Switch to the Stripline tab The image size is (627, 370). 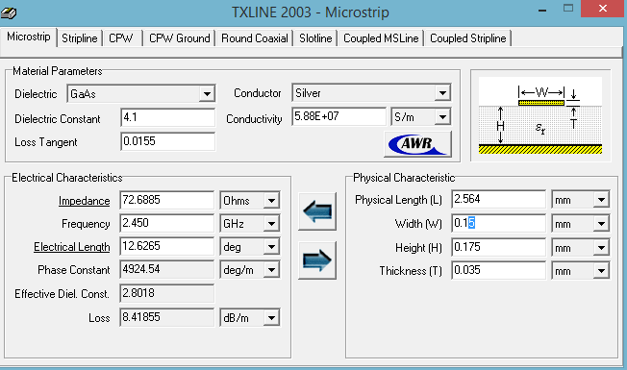pyautogui.click(x=79, y=38)
